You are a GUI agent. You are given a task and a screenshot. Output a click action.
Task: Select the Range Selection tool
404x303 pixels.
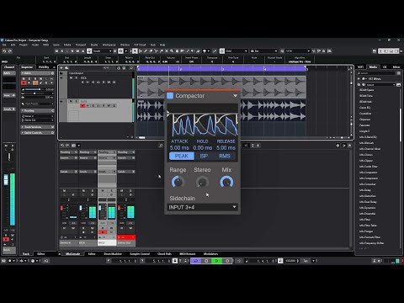[x=141, y=51]
